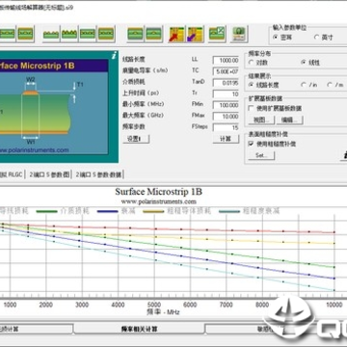The height and width of the screenshot is (347, 347).
Task: Click the FSteps field showing 15
Action: 226,127
